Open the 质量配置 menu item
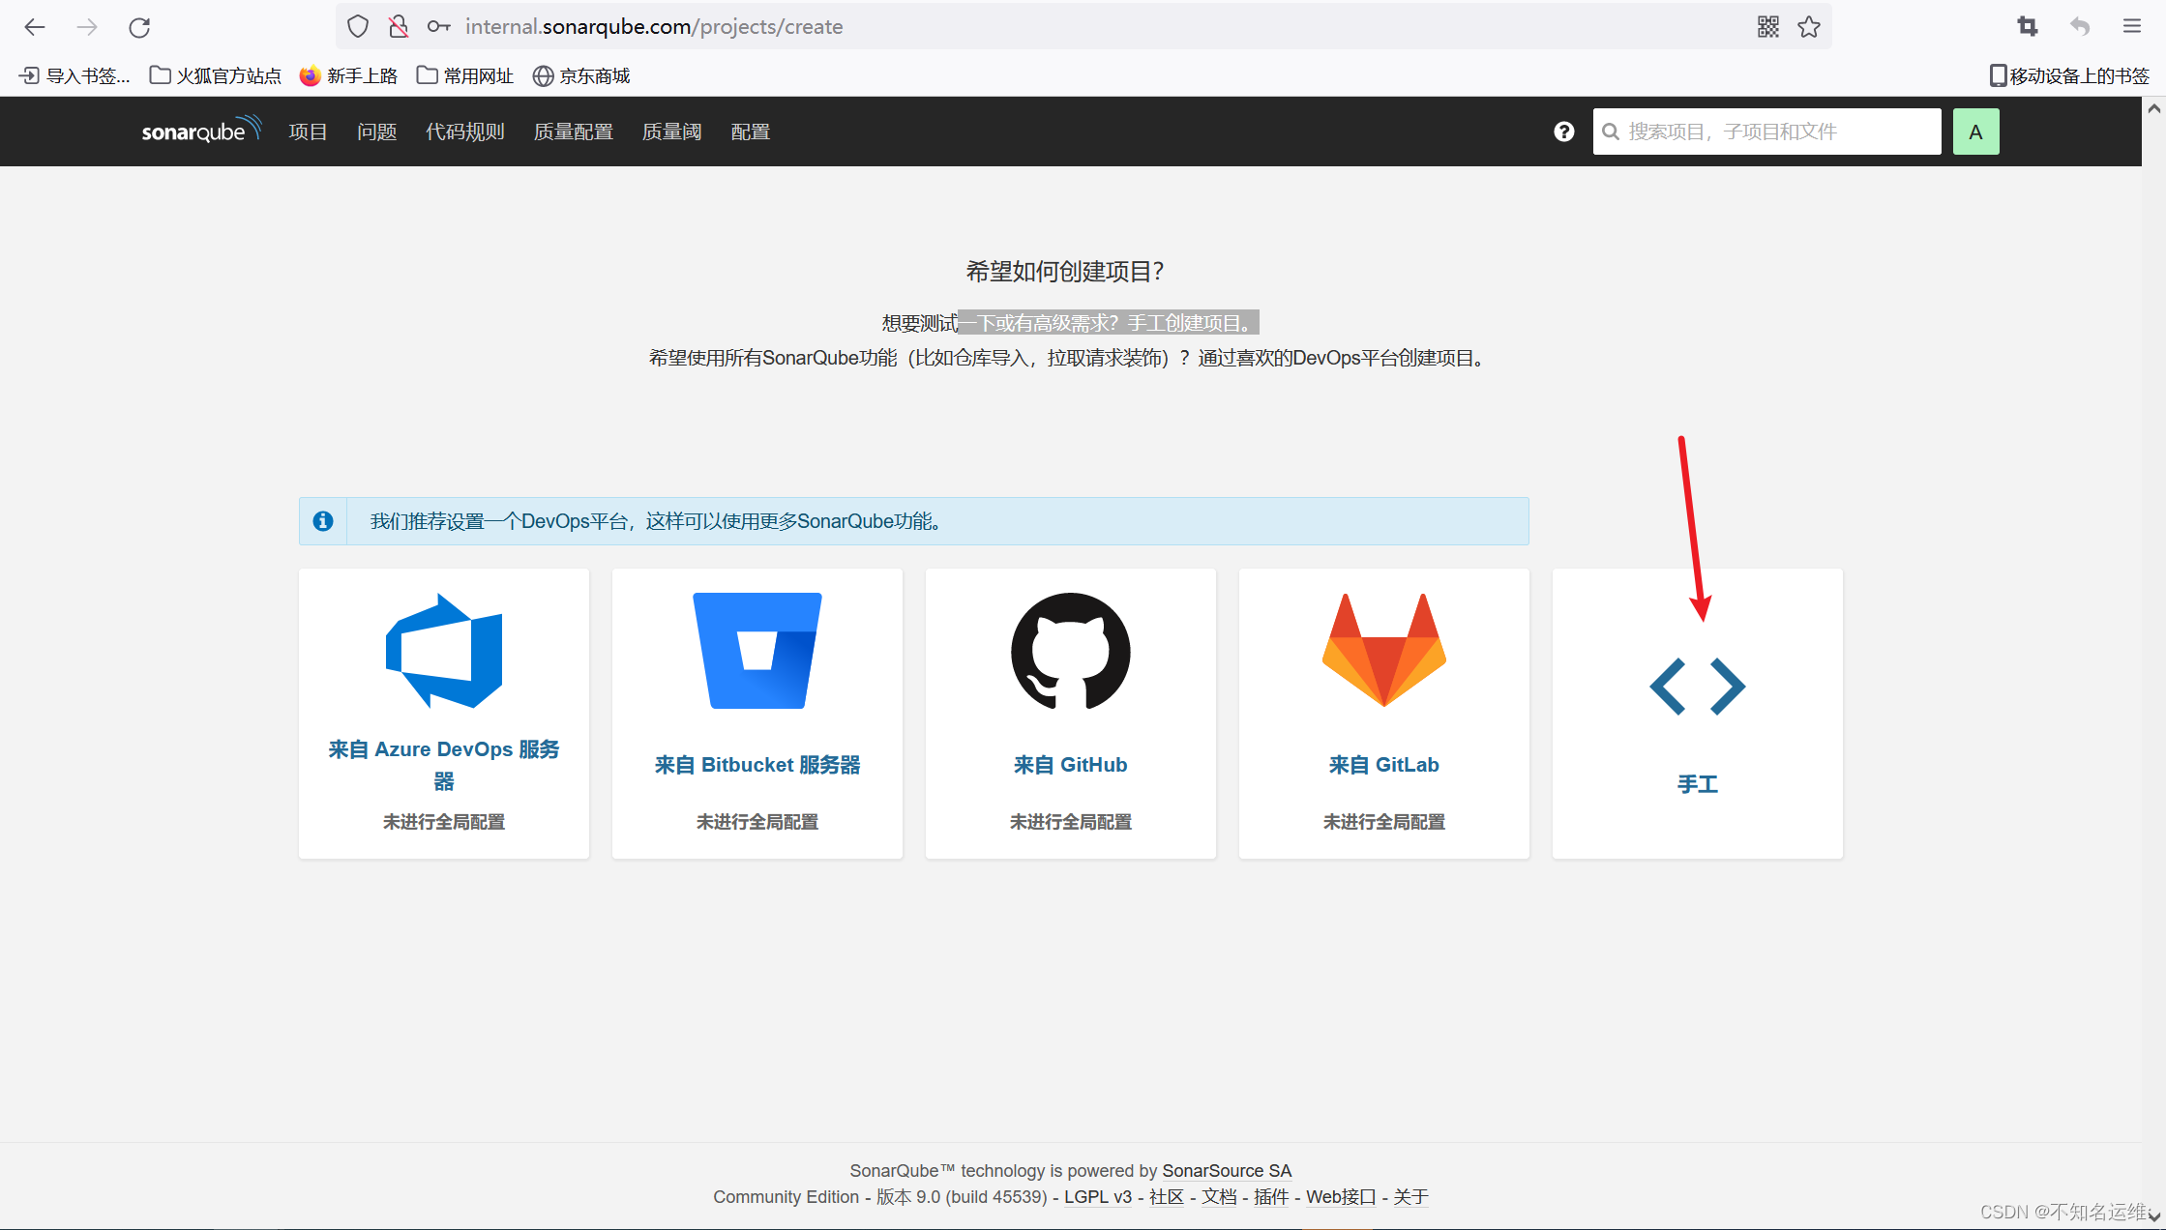Viewport: 2166px width, 1230px height. coord(573,131)
